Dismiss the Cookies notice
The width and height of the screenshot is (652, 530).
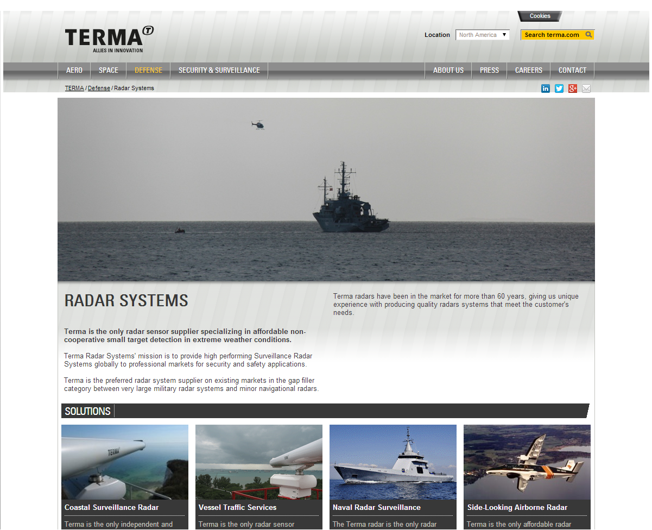539,16
